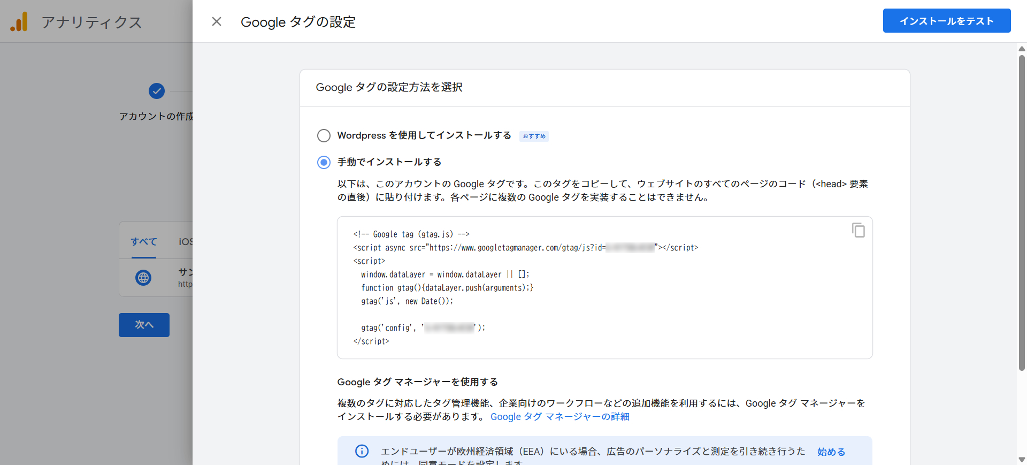Viewport: 1027px width, 465px height.
Task: Click the scrollbar up arrow
Action: click(x=1022, y=49)
